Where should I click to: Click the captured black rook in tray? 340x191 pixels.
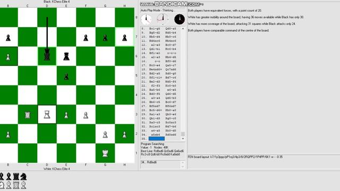coord(16,177)
